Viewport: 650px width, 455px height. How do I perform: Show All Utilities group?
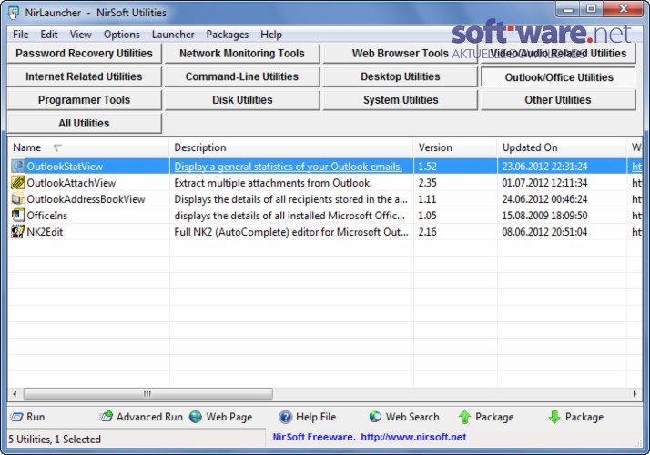pos(84,123)
